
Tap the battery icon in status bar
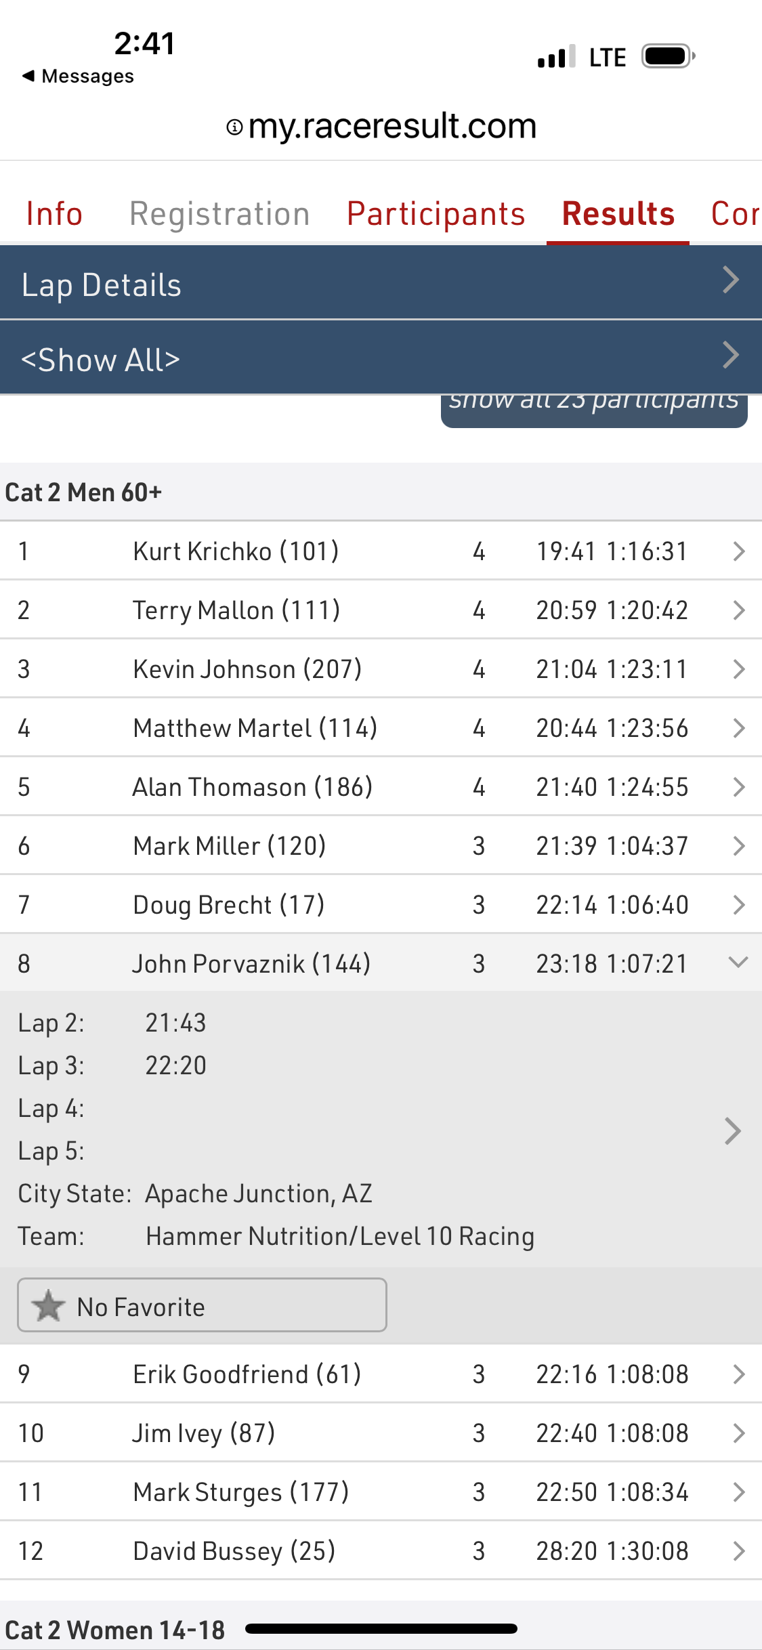click(x=668, y=56)
